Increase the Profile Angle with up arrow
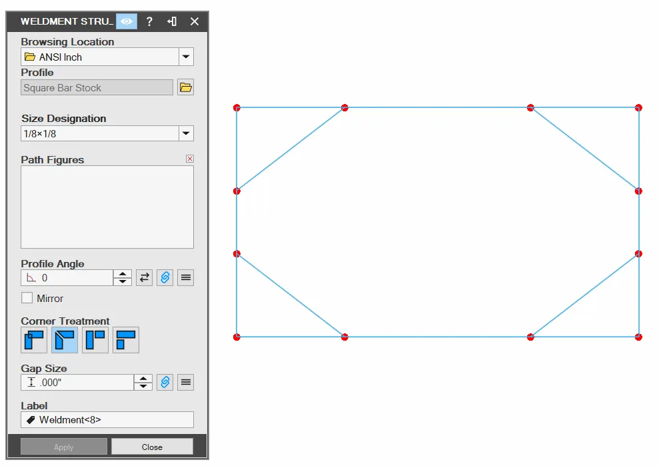Image resolution: width=661 pixels, height=468 pixels. pyautogui.click(x=123, y=273)
